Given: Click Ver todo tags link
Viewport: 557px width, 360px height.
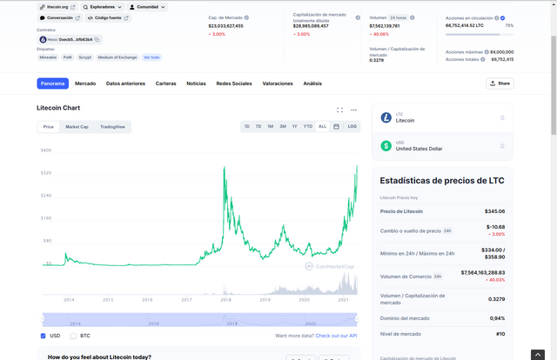Looking at the screenshot, I should pyautogui.click(x=151, y=57).
